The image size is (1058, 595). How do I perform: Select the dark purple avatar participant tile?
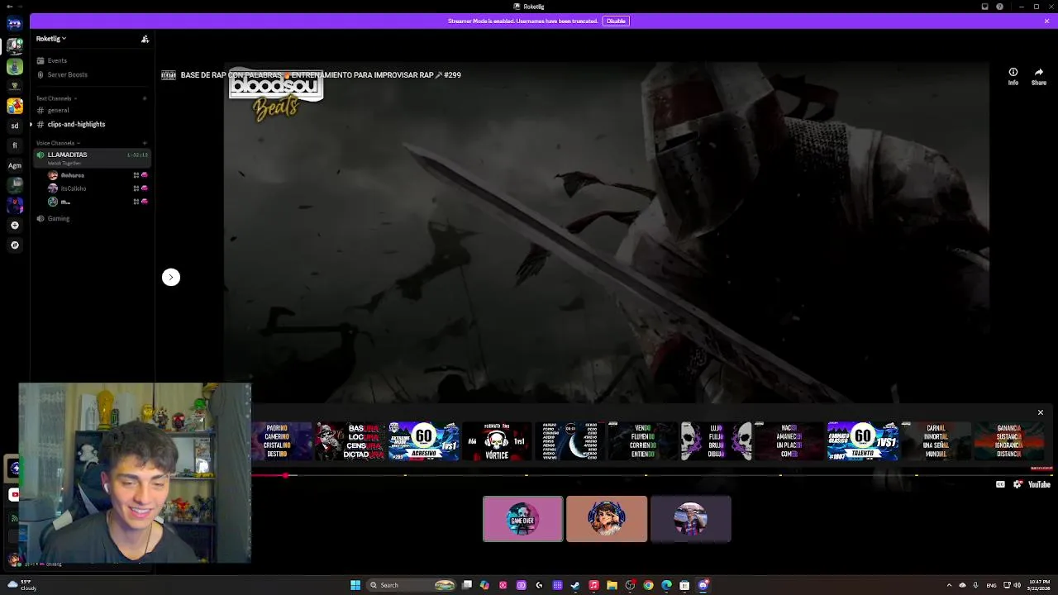pyautogui.click(x=691, y=519)
